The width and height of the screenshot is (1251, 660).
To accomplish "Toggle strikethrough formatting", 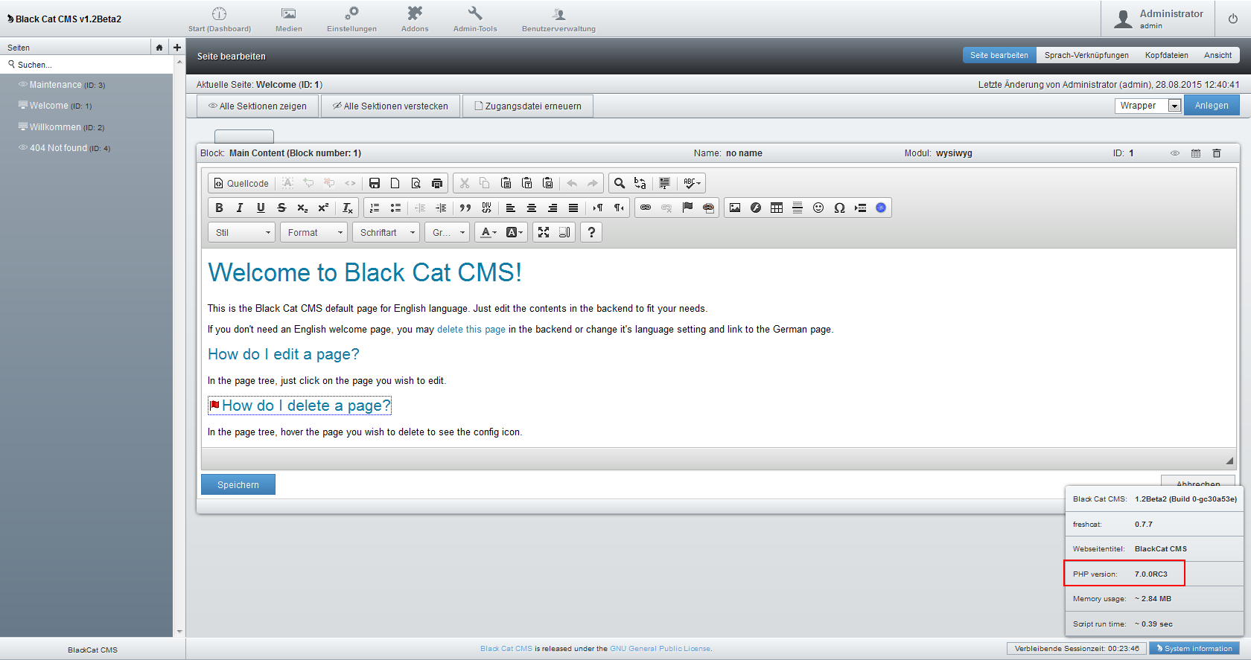I will 281,208.
